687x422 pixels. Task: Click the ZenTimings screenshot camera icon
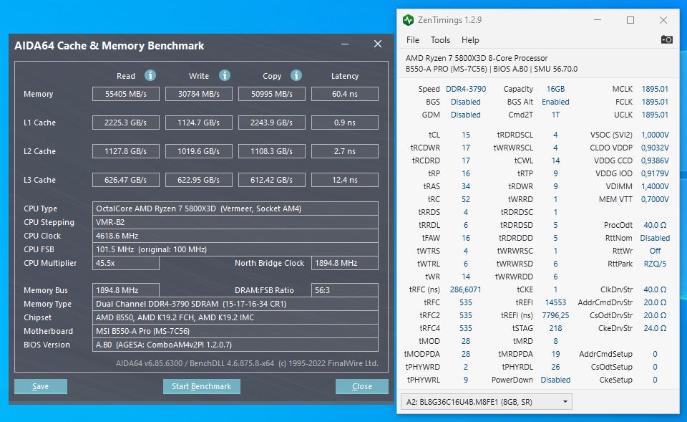tap(666, 39)
